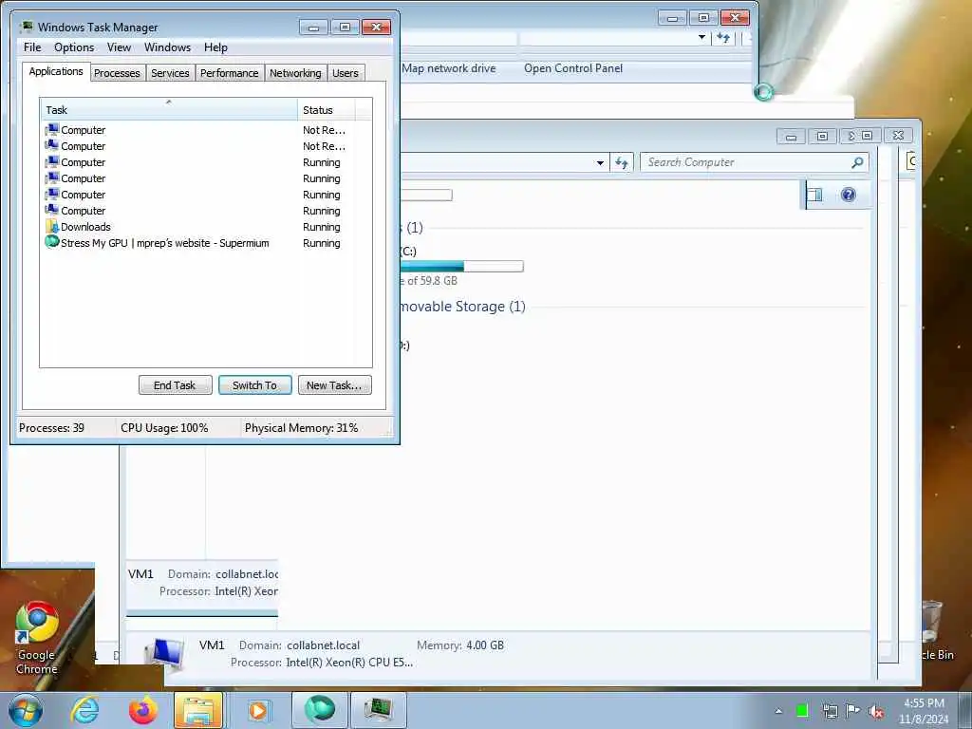Open the Windows Explorer taskbar button
The image size is (972, 729).
click(x=198, y=710)
